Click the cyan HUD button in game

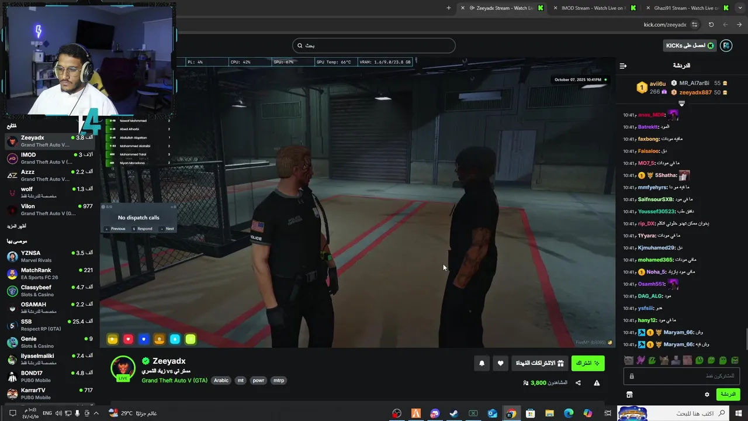[175, 339]
